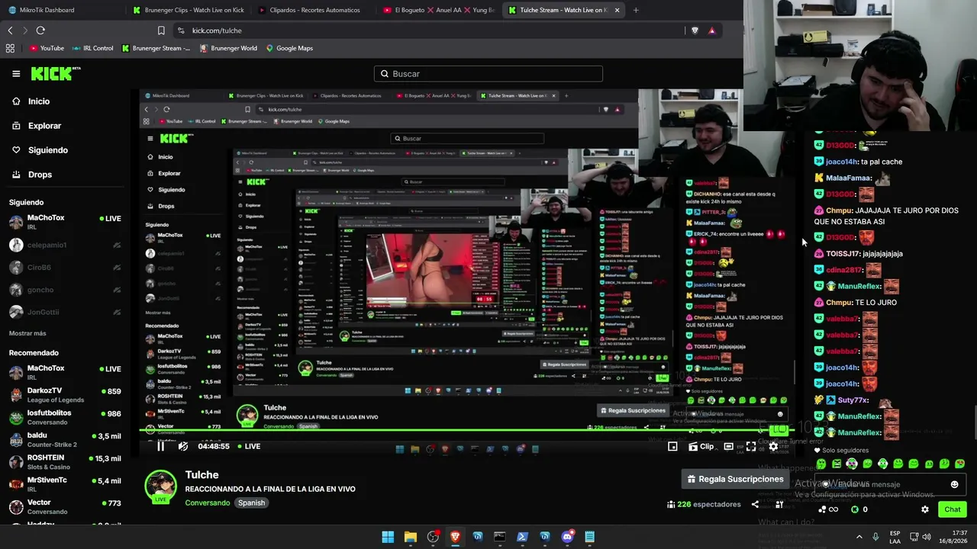Open the Brunenger World bookmark
The image size is (977, 549).
[x=228, y=48]
